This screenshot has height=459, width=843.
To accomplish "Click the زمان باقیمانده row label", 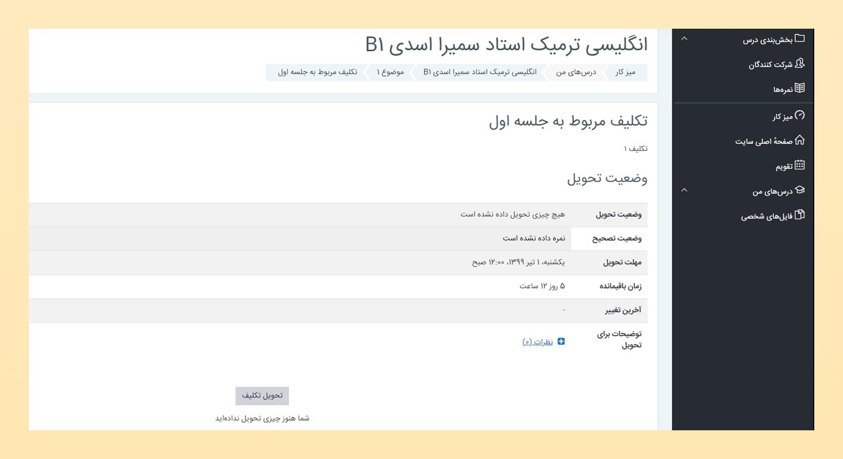I will click(x=619, y=287).
